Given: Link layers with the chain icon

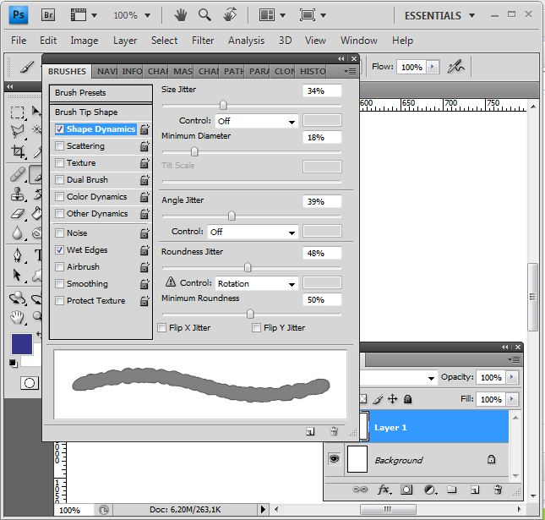Looking at the screenshot, I should tap(360, 490).
